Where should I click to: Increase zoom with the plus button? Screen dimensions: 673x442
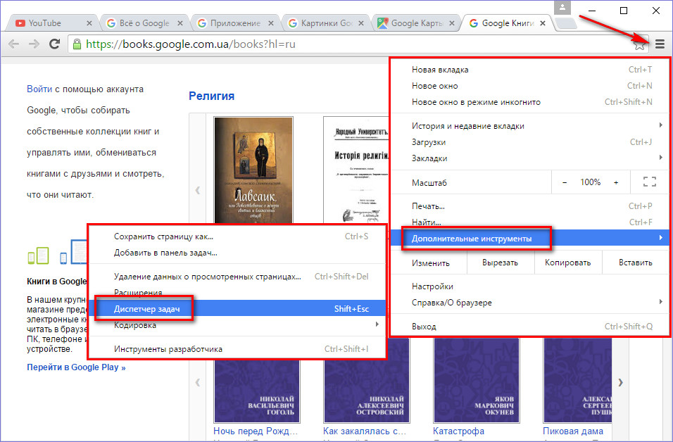point(616,182)
